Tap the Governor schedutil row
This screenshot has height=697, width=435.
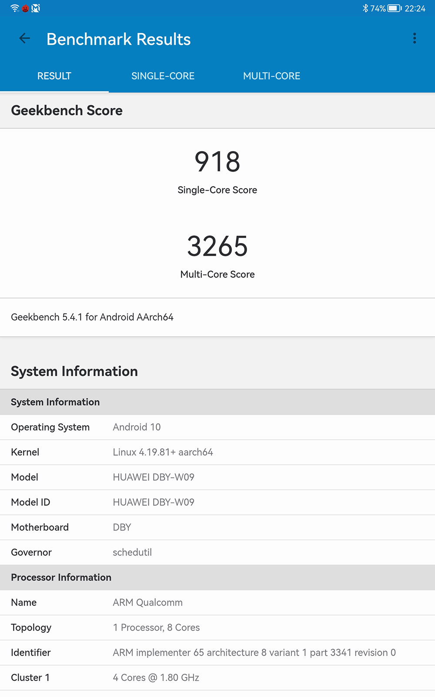(x=217, y=552)
